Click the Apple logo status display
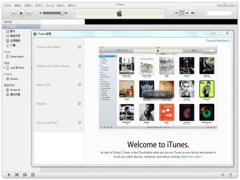The height and width of the screenshot is (180, 240). point(120,13)
